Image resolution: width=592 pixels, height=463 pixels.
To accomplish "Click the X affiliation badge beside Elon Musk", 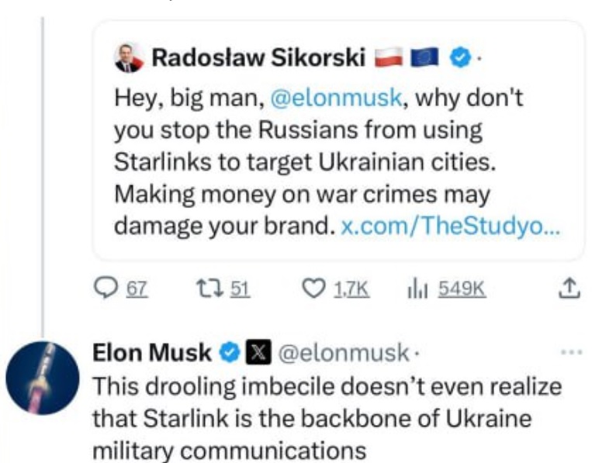I will 256,353.
